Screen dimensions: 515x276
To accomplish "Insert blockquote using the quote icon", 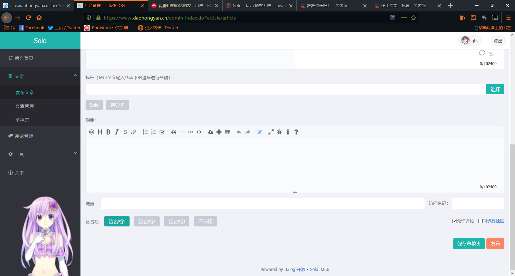I will (174, 132).
